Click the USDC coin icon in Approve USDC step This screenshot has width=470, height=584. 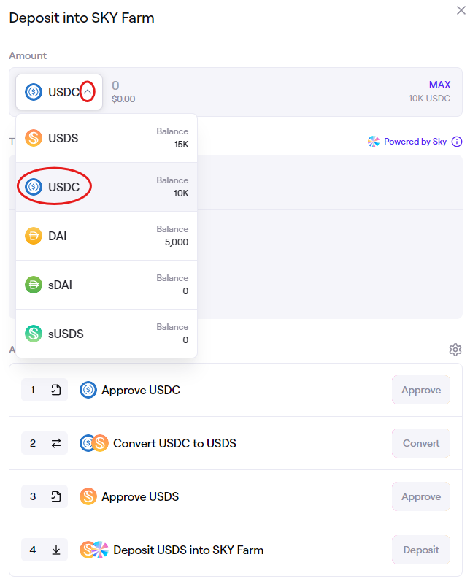[x=88, y=391]
